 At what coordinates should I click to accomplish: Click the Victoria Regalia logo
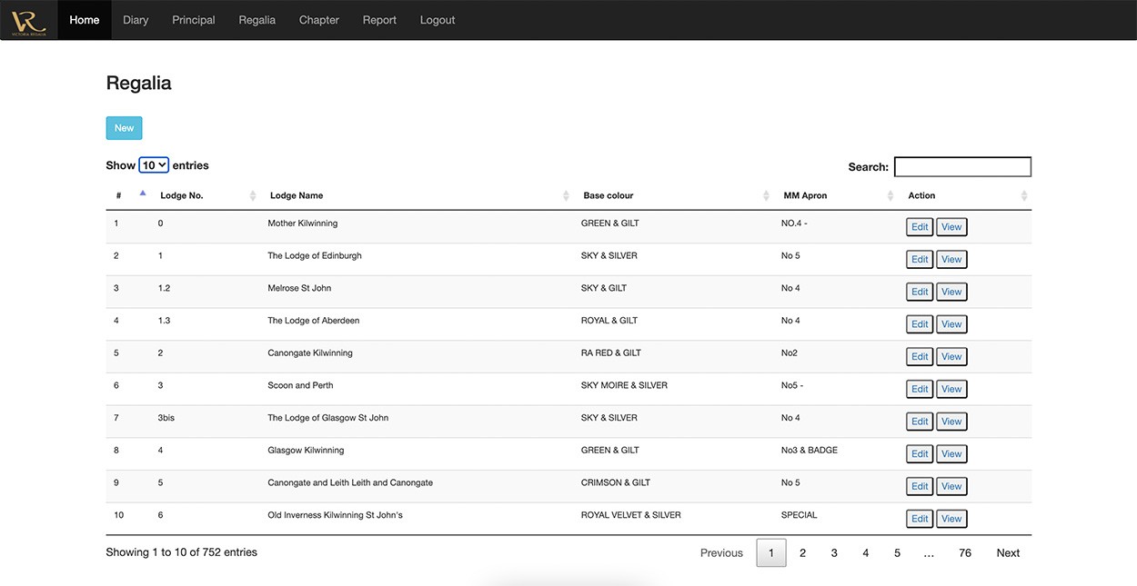click(x=28, y=20)
